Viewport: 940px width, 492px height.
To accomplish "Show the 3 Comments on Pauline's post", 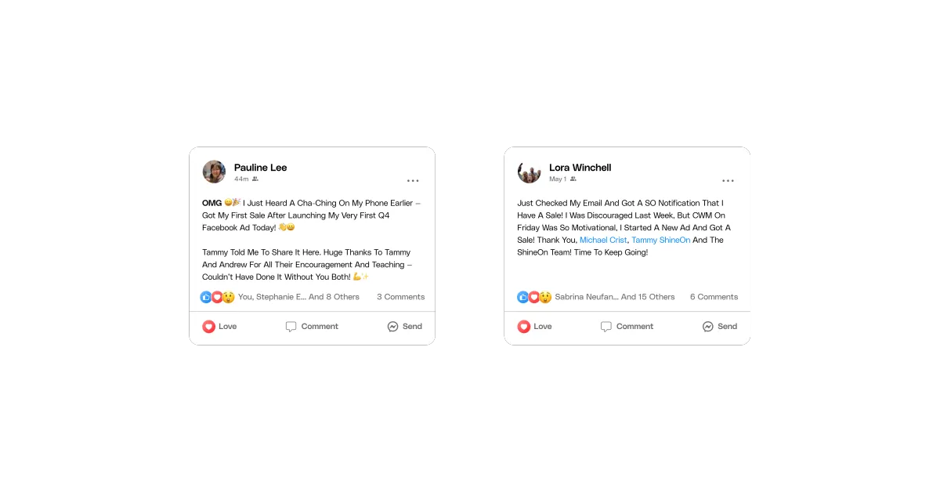I will 400,297.
